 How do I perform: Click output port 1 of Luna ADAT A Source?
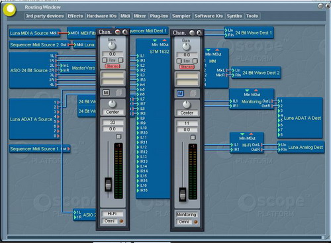[x=58, y=102]
